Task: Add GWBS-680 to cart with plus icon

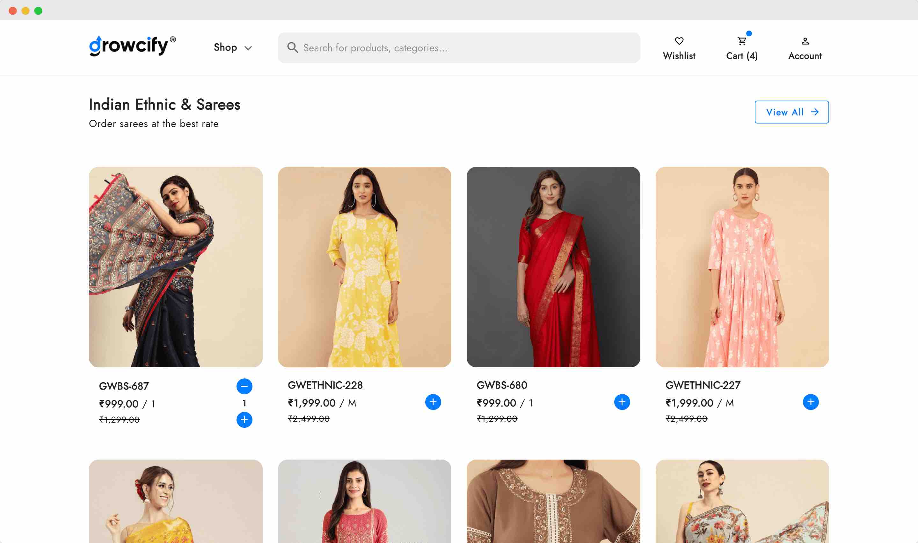Action: pyautogui.click(x=622, y=402)
